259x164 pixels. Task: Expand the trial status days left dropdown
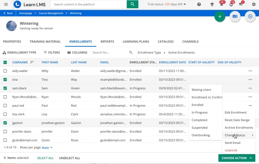pyautogui.click(x=167, y=4)
